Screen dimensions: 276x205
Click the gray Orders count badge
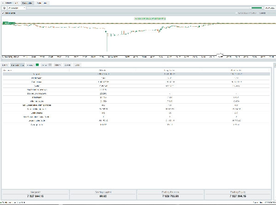click(x=50, y=65)
